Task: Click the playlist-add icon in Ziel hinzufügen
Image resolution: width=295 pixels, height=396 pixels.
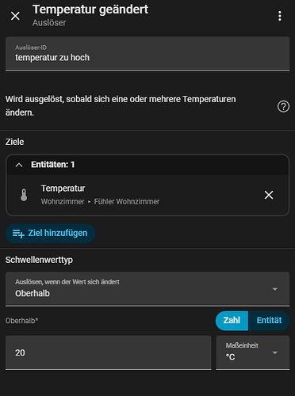Action: tap(18, 234)
